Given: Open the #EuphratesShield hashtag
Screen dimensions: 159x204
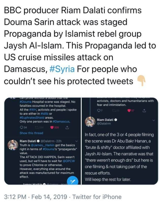Looking at the screenshot, I should pos(33,118).
